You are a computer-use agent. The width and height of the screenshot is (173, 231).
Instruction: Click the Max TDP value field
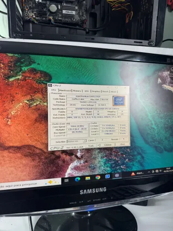(x=105, y=99)
